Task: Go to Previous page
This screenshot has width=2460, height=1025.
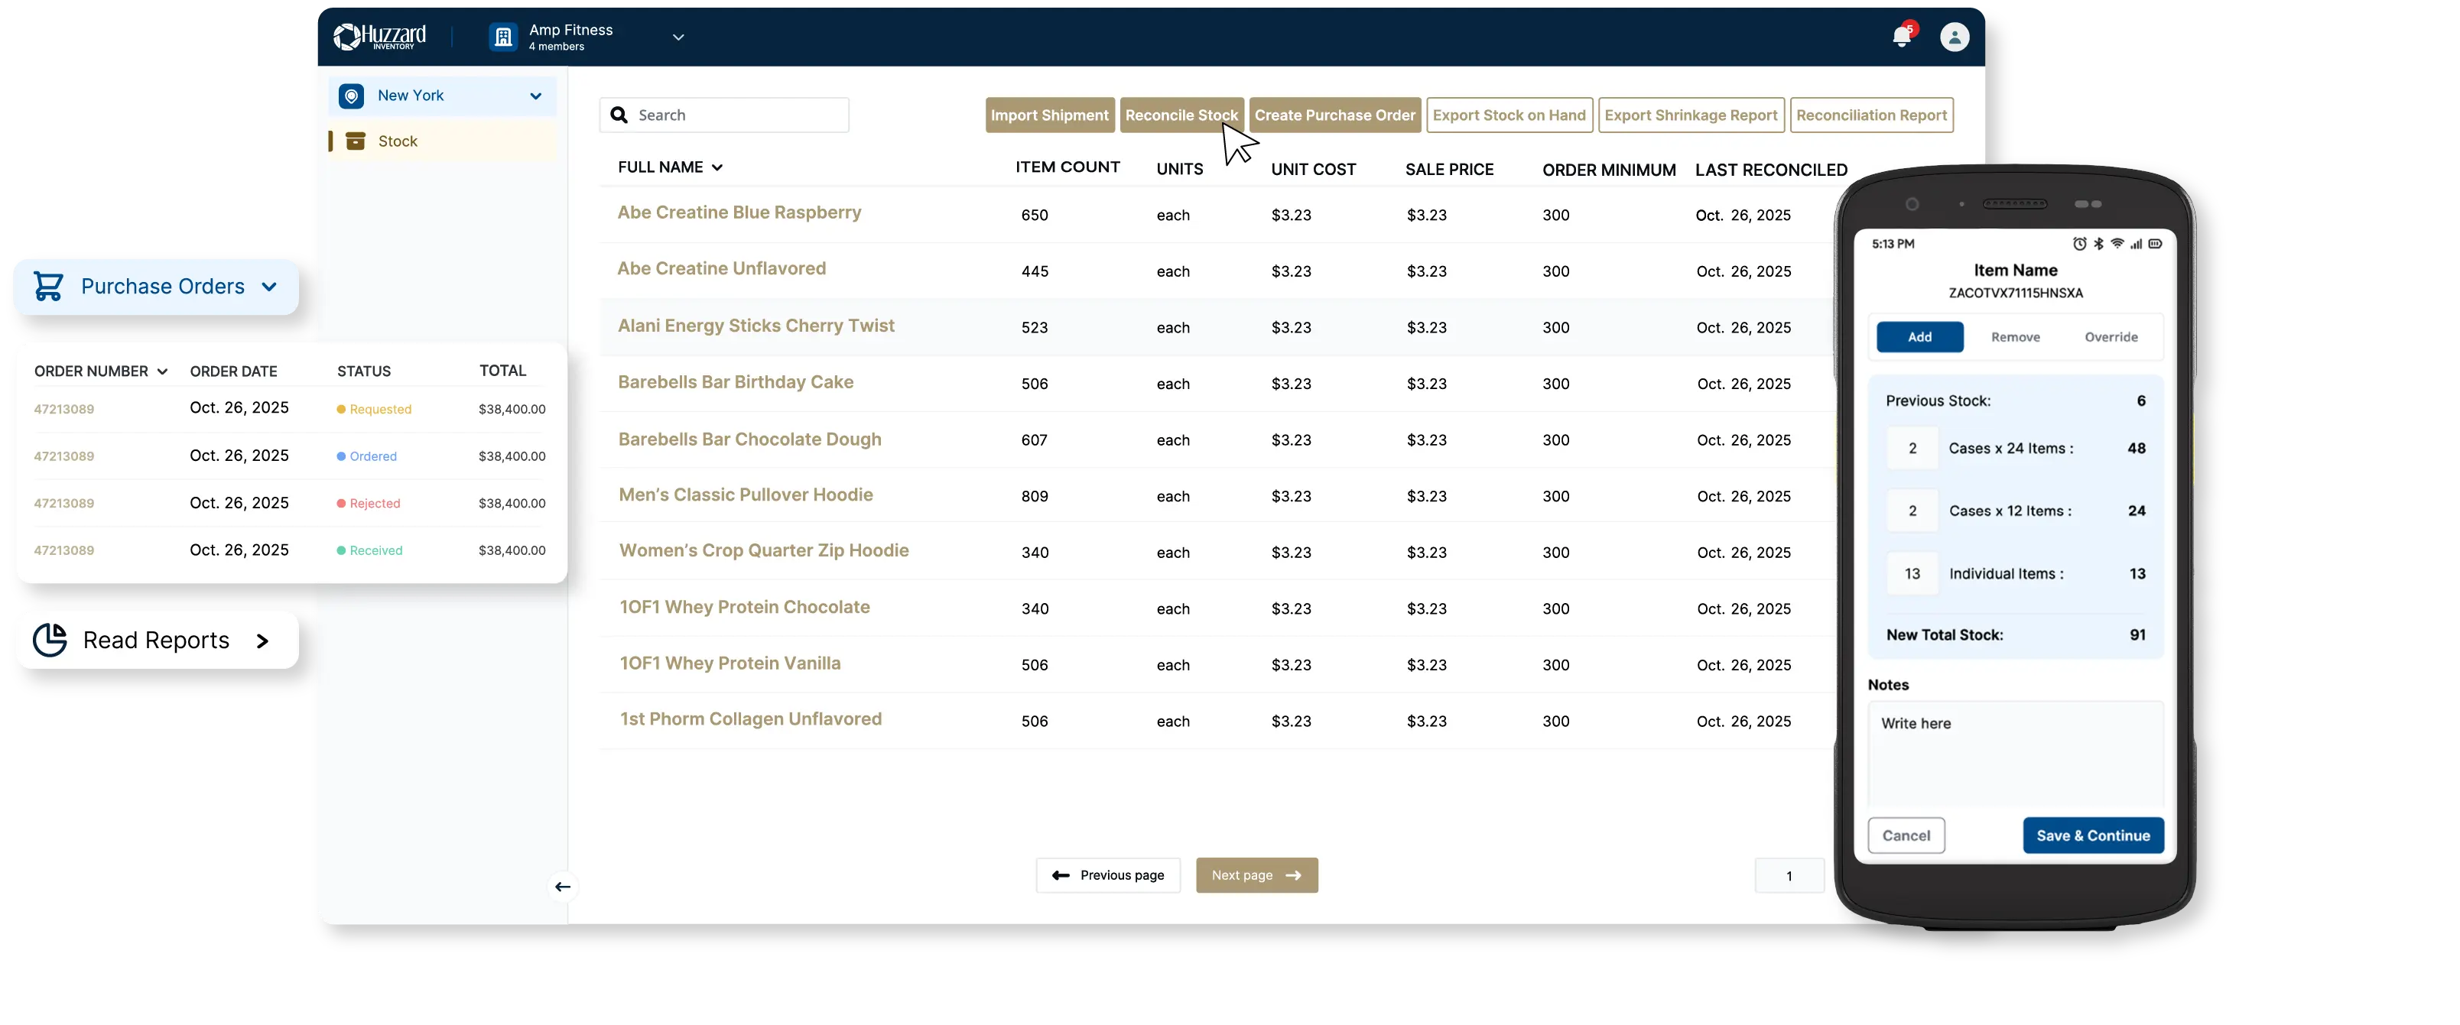Action: (1108, 875)
